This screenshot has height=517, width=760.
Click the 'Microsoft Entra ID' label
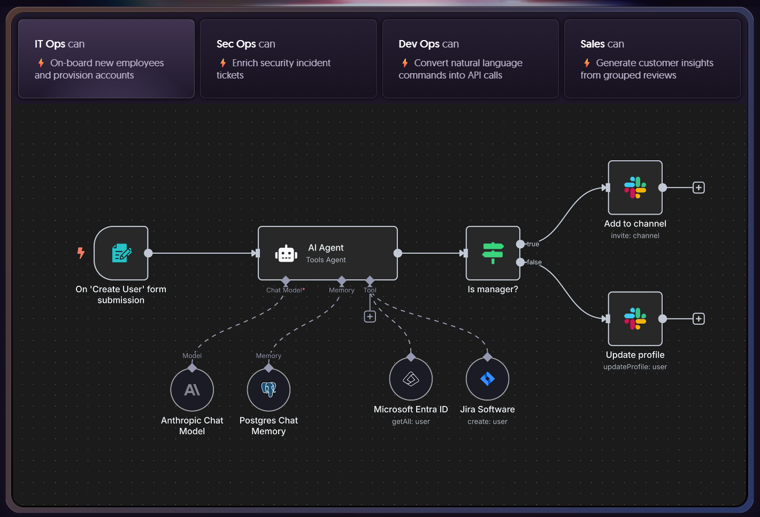tap(411, 410)
